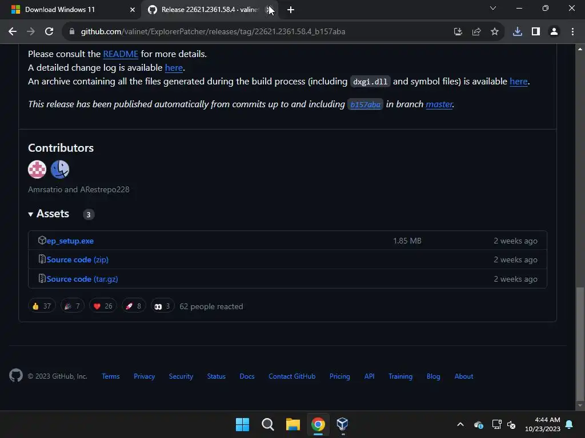Viewport: 585px width, 438px height.
Task: Open Pricing footer link
Action: [x=339, y=376]
